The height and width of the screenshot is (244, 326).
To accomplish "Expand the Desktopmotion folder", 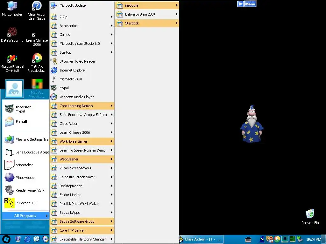I will pyautogui.click(x=82, y=186).
